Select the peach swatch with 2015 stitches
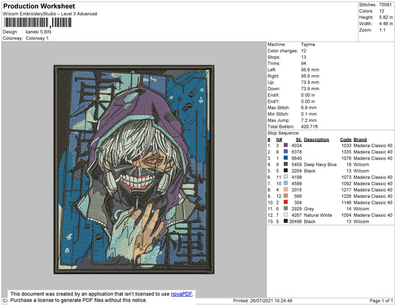Viewport: 396px width, 306px height. [x=286, y=190]
